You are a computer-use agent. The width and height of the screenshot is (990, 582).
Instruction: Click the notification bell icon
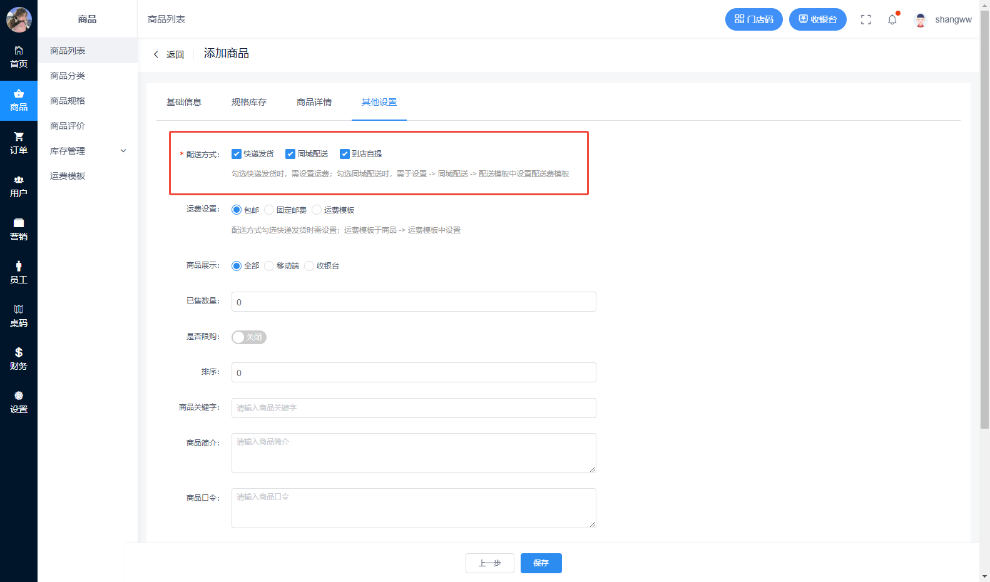pyautogui.click(x=892, y=19)
